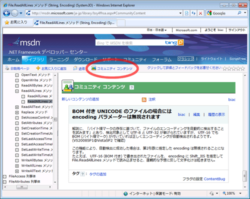Image resolution: width=250 pixels, height=199 pixels.
Task: Collapse the ReadAllLines メソッド tree node
Action: 17,91
